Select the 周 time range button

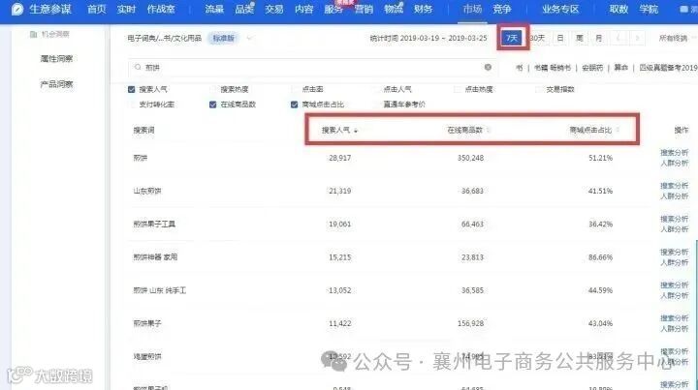[580, 38]
